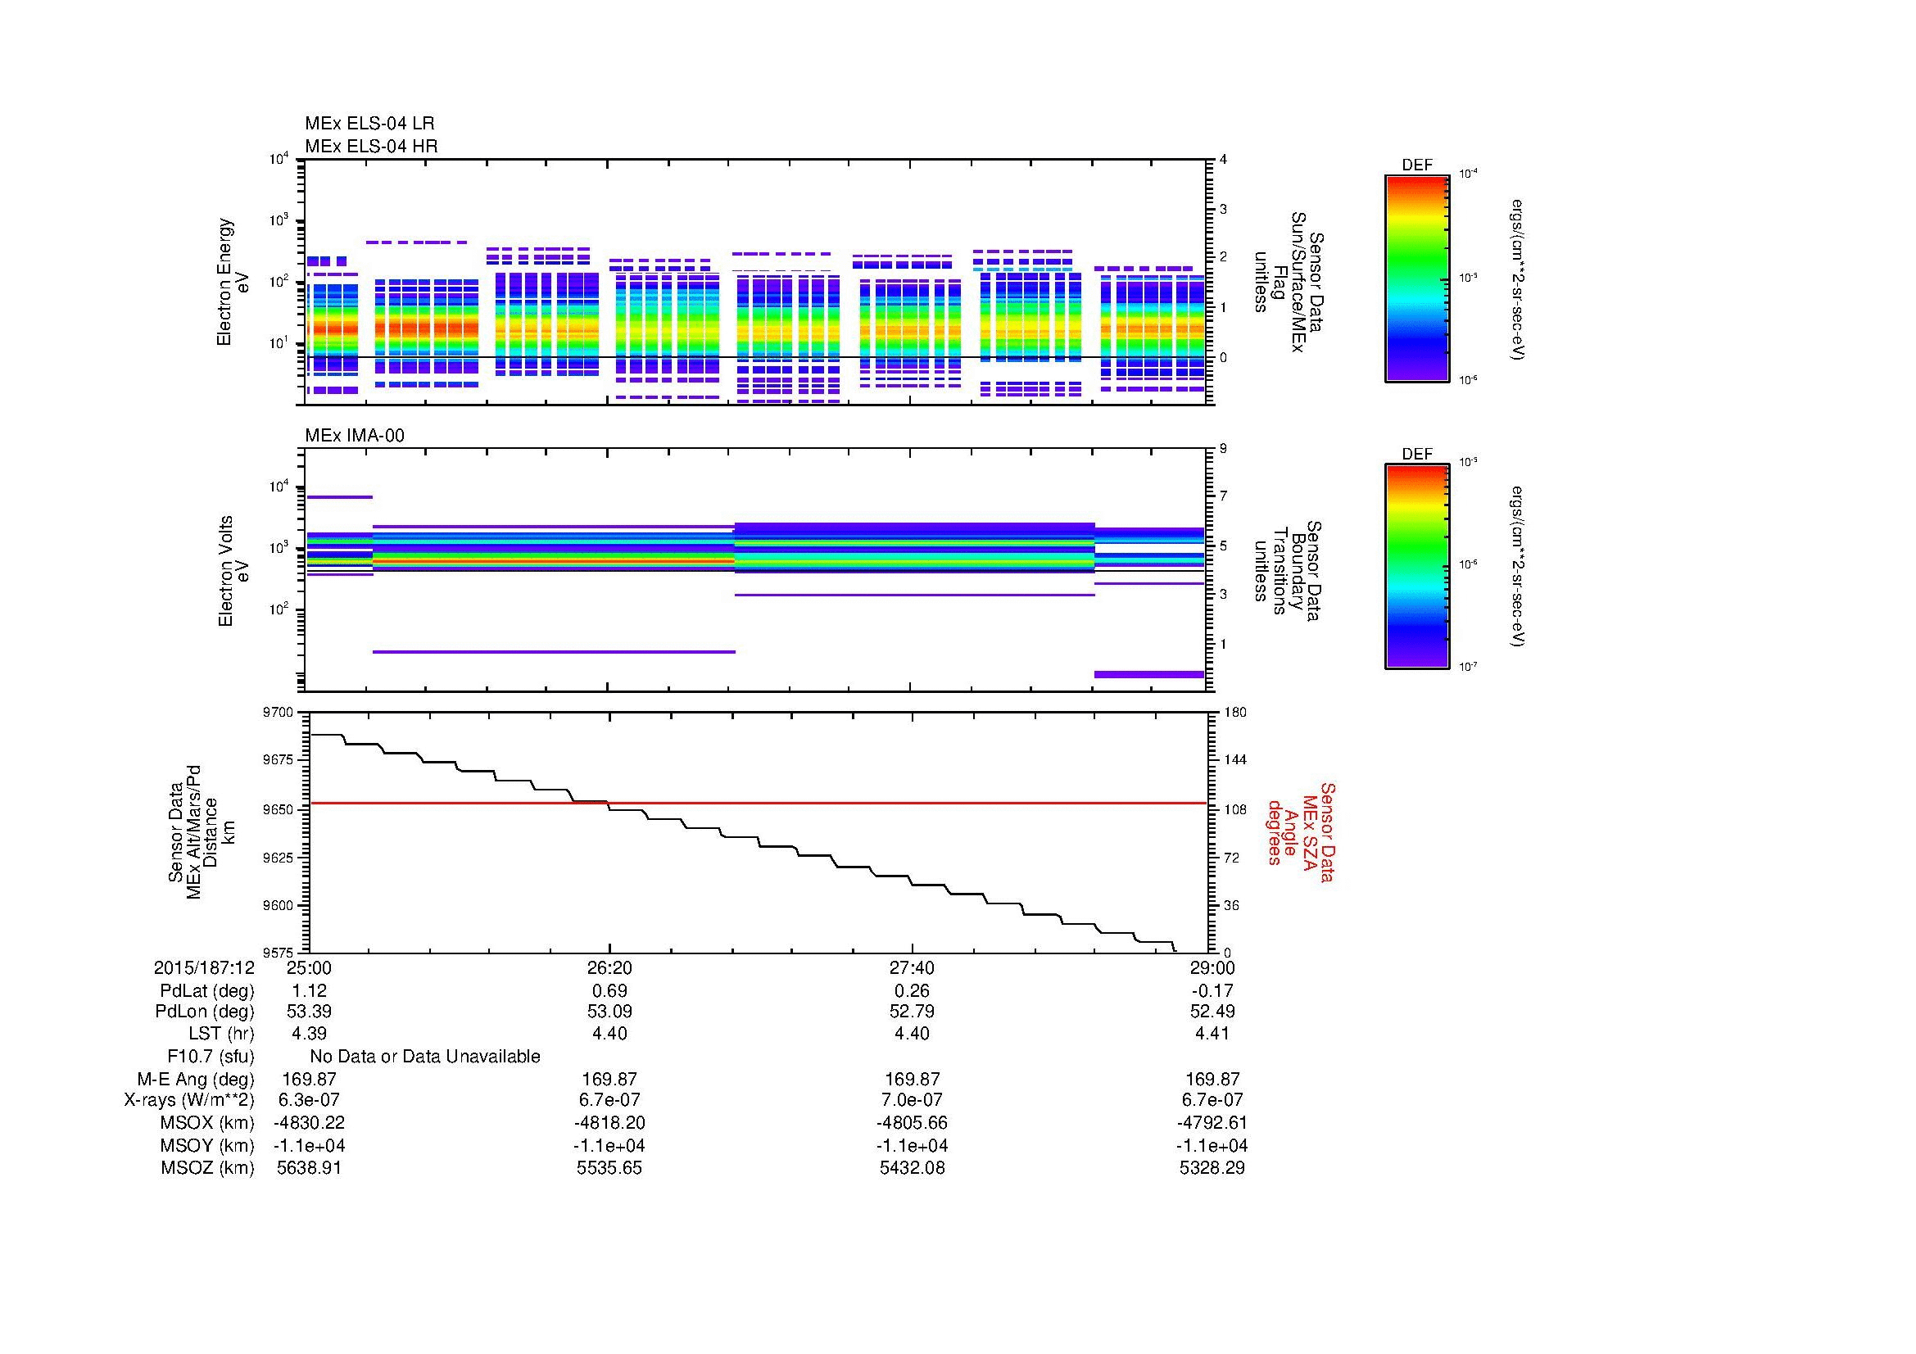Image resolution: width=1916 pixels, height=1354 pixels.
Task: Click the PdLat (deg) row label
Action: 208,991
